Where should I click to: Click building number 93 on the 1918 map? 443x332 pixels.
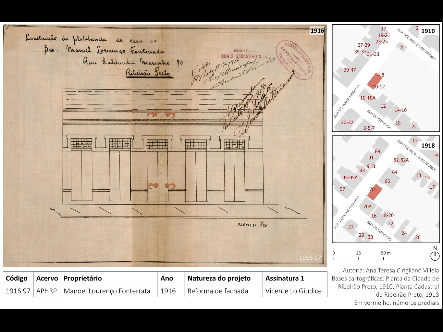tap(362, 171)
